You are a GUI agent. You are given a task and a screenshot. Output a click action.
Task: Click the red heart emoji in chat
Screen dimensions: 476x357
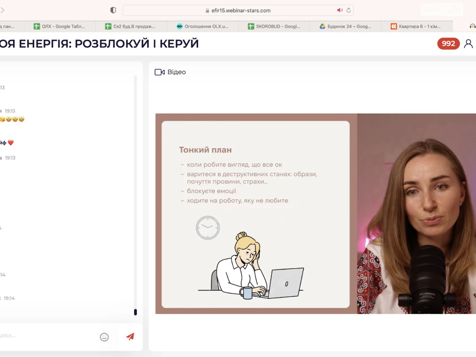tap(11, 142)
